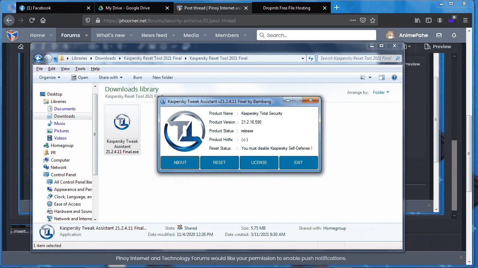Click the eraser icon in the forum editor

point(21,46)
